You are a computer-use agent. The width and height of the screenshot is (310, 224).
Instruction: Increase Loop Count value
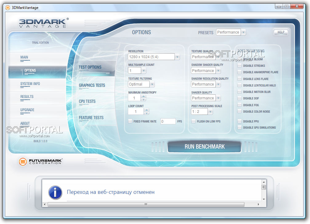coord(147,110)
